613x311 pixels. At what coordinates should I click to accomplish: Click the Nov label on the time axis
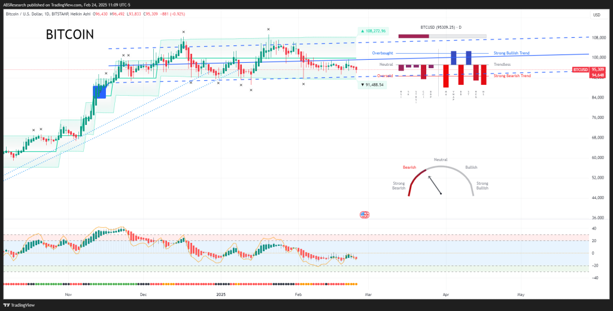pos(68,294)
